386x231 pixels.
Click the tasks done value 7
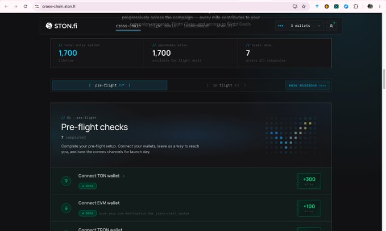point(248,53)
